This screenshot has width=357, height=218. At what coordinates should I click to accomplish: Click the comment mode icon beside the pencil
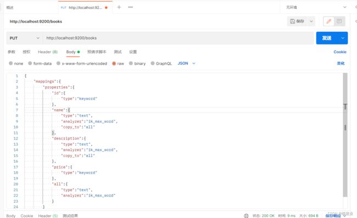tap(339, 21)
